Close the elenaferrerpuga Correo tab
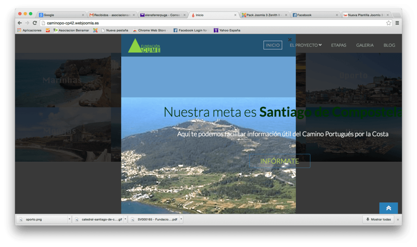 185,15
